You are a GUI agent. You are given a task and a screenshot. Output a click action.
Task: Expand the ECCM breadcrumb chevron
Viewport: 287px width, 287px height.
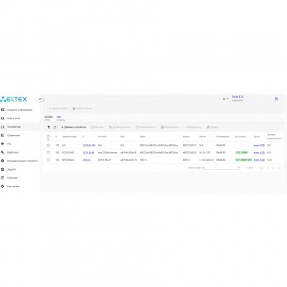pos(53,117)
